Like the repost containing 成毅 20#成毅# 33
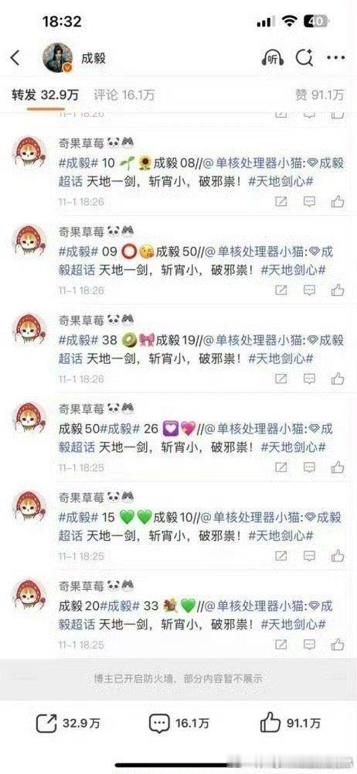Screen dimensions: 357x774 pyautogui.click(x=338, y=645)
